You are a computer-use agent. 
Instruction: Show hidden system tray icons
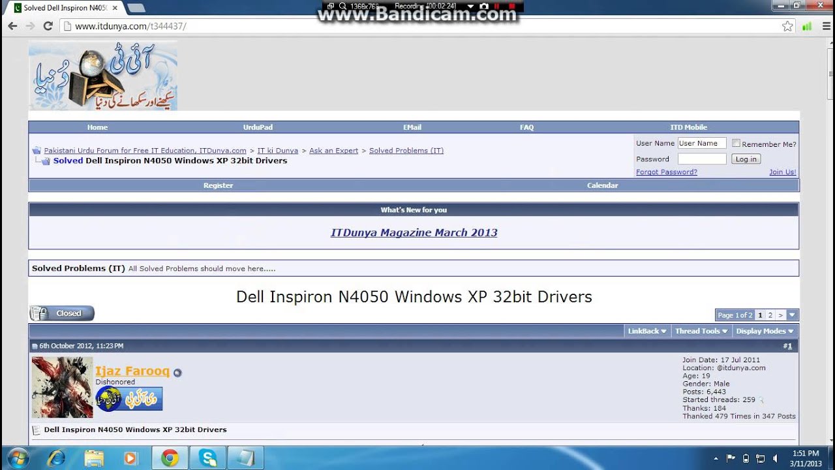coord(716,458)
